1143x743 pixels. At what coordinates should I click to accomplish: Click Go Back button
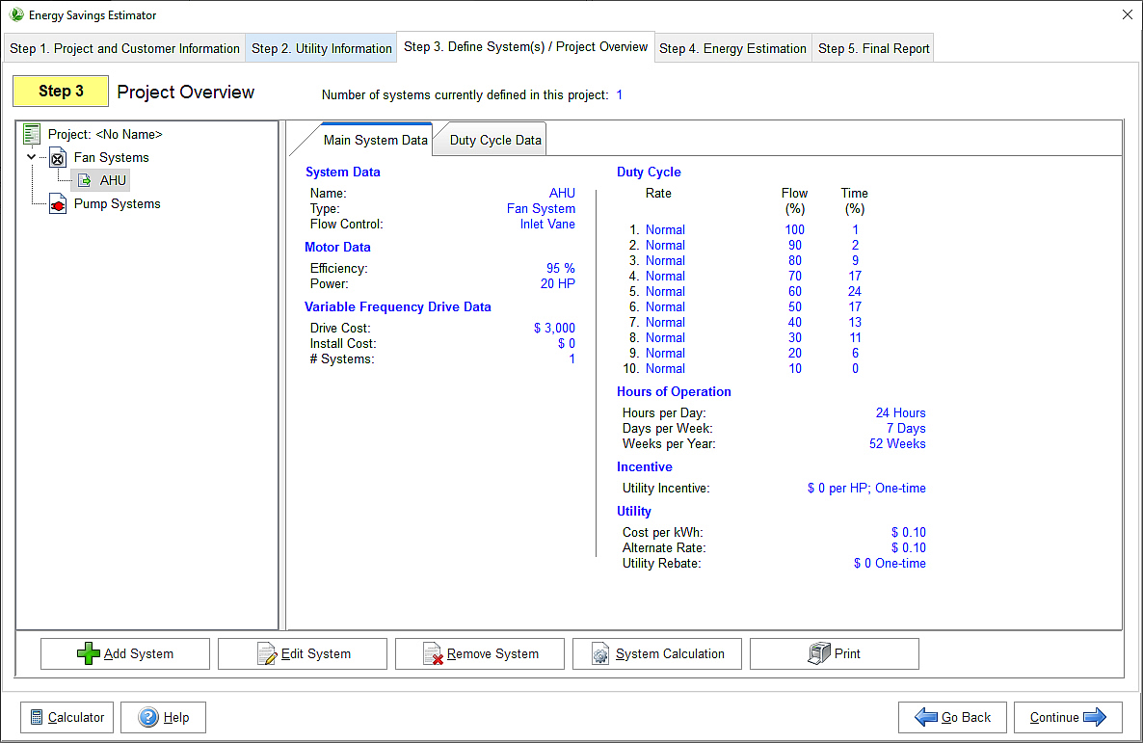[952, 717]
